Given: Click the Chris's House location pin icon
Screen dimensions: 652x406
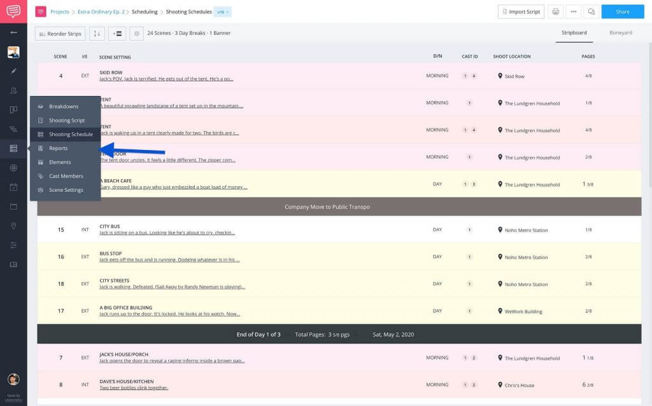Looking at the screenshot, I should [x=500, y=385].
